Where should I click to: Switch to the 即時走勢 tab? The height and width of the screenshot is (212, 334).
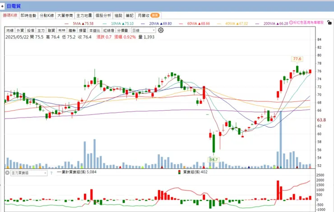coord(28,15)
